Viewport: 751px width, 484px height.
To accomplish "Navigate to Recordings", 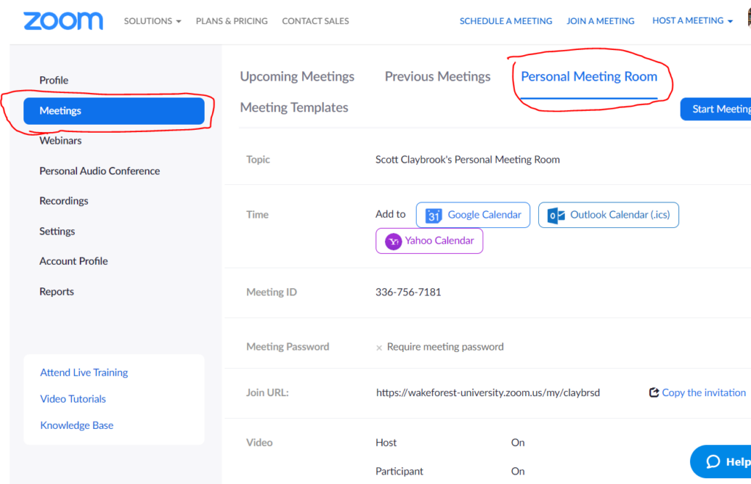I will (64, 200).
